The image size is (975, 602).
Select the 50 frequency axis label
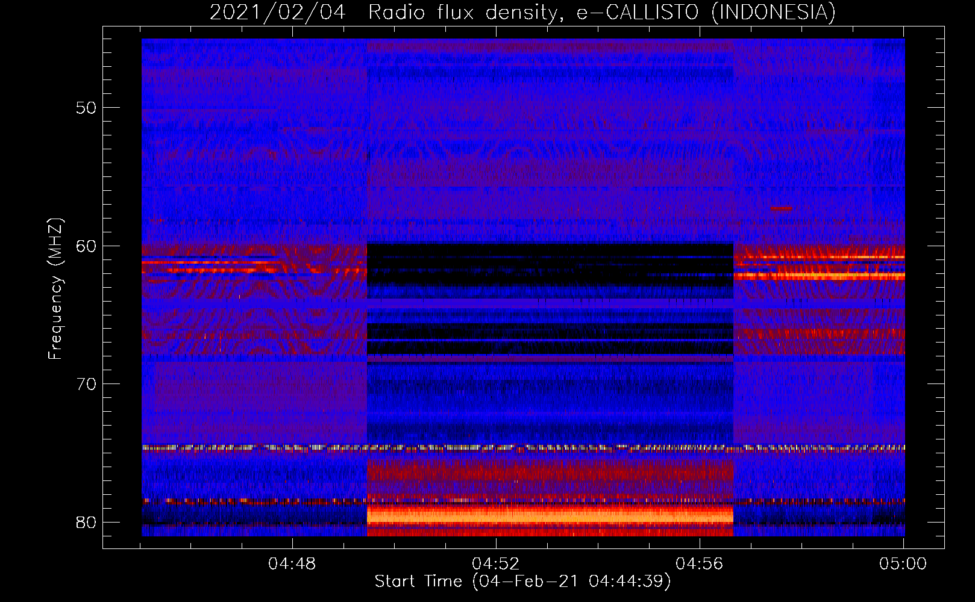pos(86,108)
